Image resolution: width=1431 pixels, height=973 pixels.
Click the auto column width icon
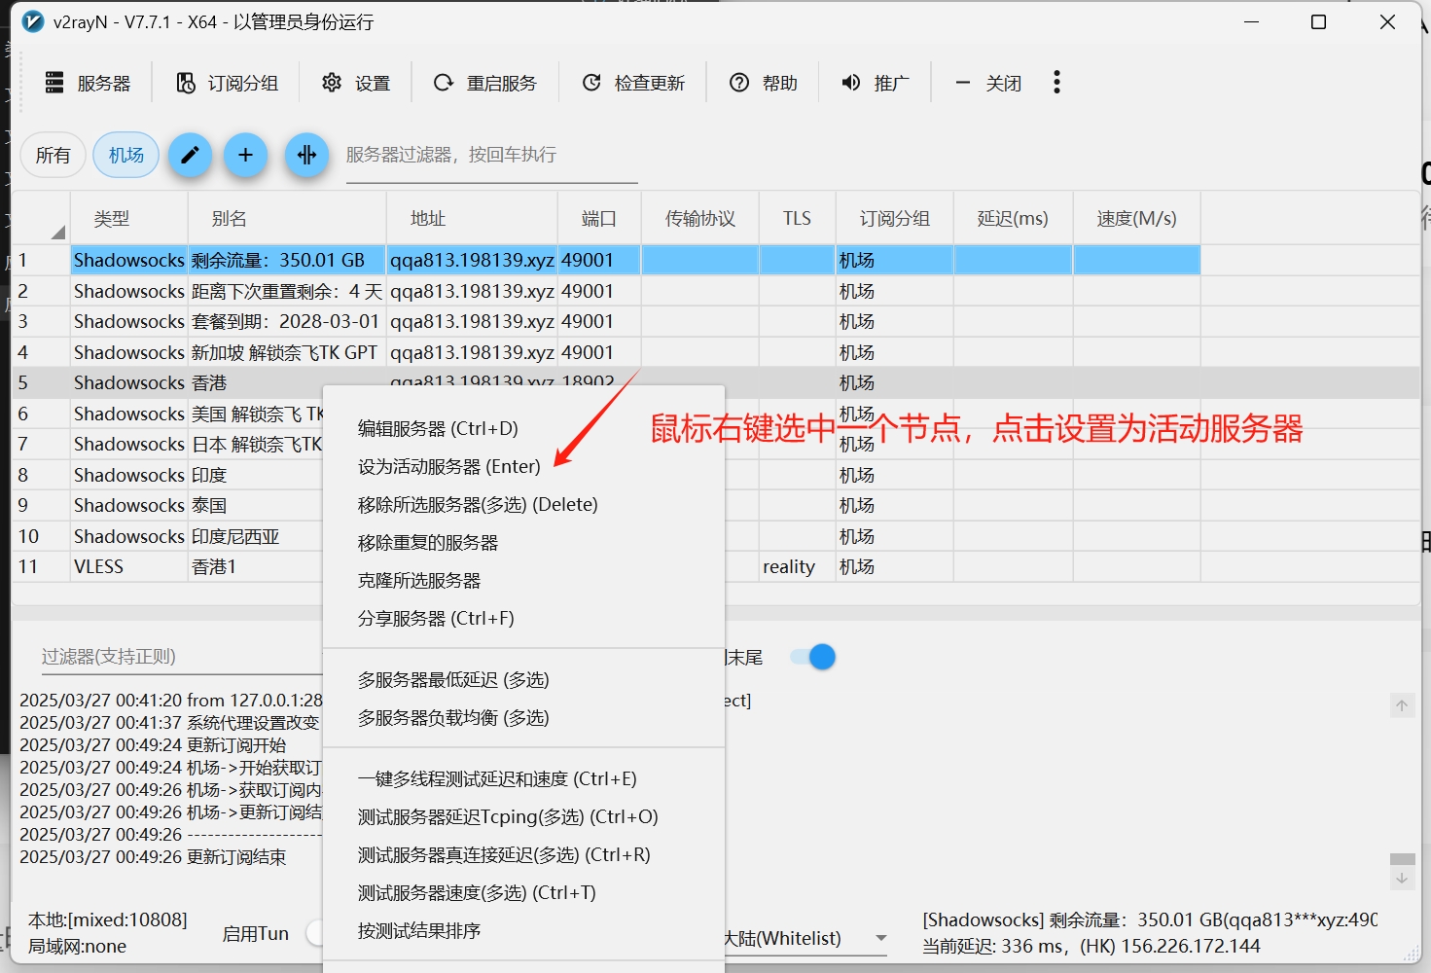[x=306, y=155]
